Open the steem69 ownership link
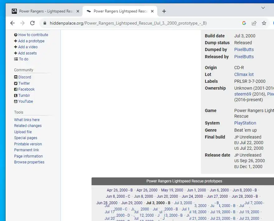This screenshot has height=221, width=274. [x=243, y=94]
